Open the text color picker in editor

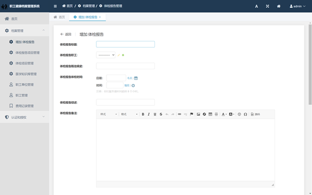[224, 114]
